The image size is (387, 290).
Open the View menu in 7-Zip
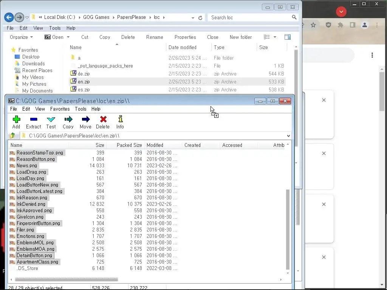click(x=40, y=109)
